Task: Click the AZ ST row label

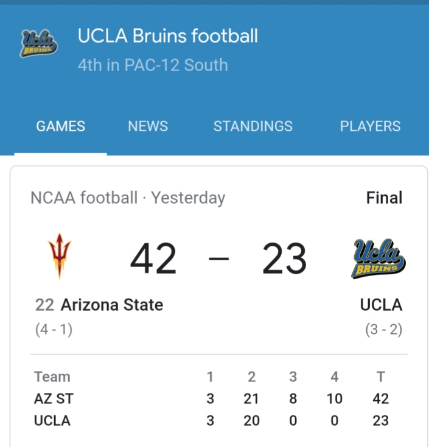Action: click(x=54, y=399)
